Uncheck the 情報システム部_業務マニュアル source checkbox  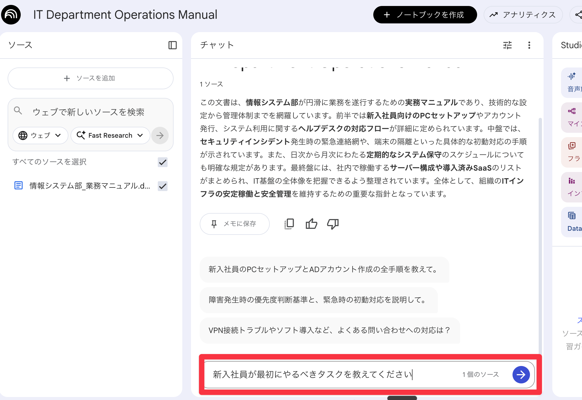[163, 186]
